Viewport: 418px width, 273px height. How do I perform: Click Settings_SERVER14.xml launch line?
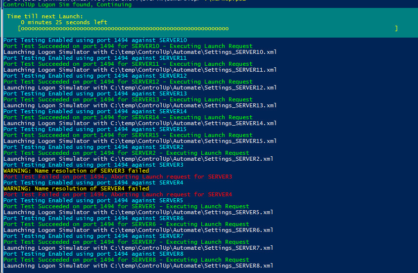[x=140, y=124]
